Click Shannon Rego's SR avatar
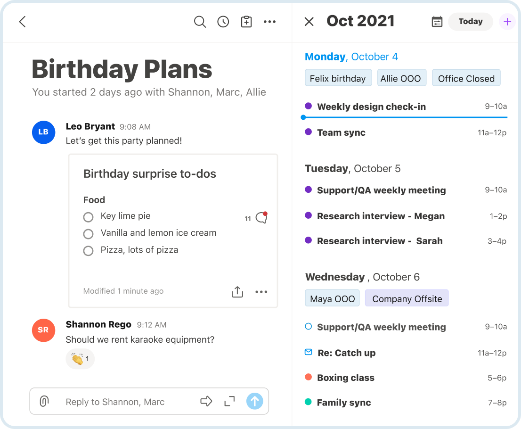 click(43, 330)
